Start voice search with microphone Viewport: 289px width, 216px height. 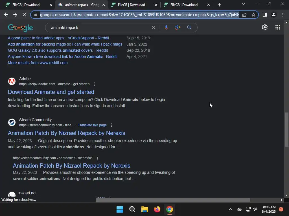[166, 28]
